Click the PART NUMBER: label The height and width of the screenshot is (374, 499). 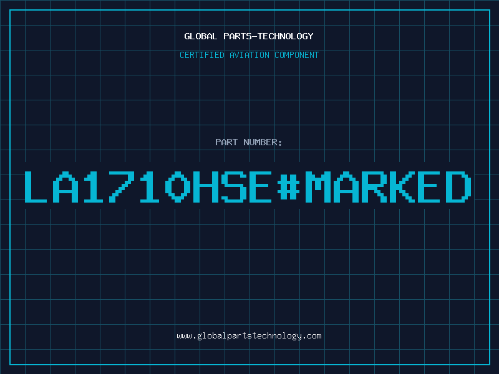(249, 142)
